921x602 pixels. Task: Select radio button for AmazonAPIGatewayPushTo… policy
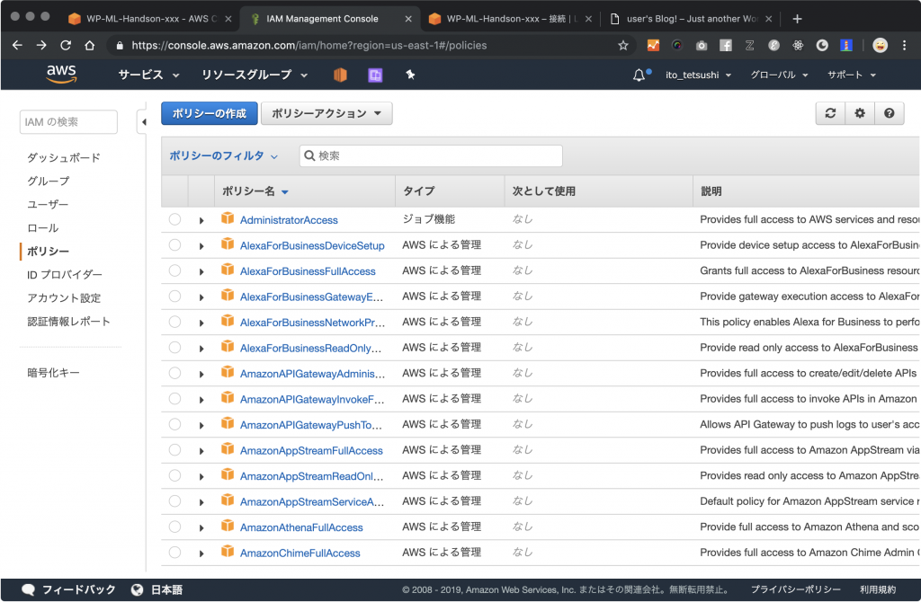click(x=174, y=424)
